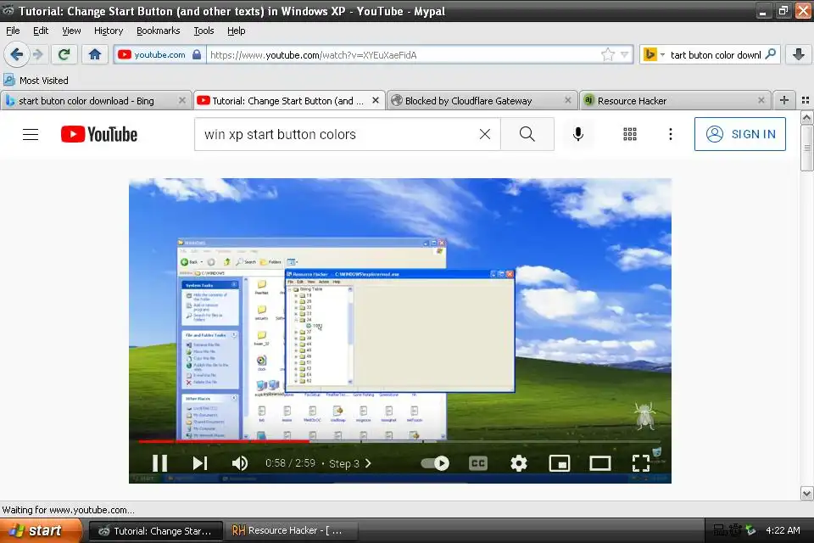This screenshot has height=543, width=814.
Task: Open the YouTube hamburger guide menu
Action: [x=31, y=134]
